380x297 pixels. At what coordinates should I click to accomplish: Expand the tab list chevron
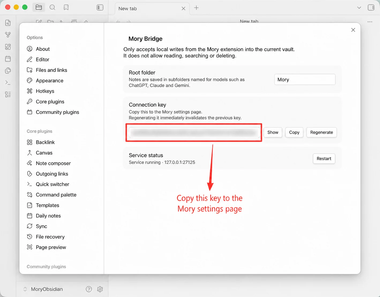(x=359, y=8)
